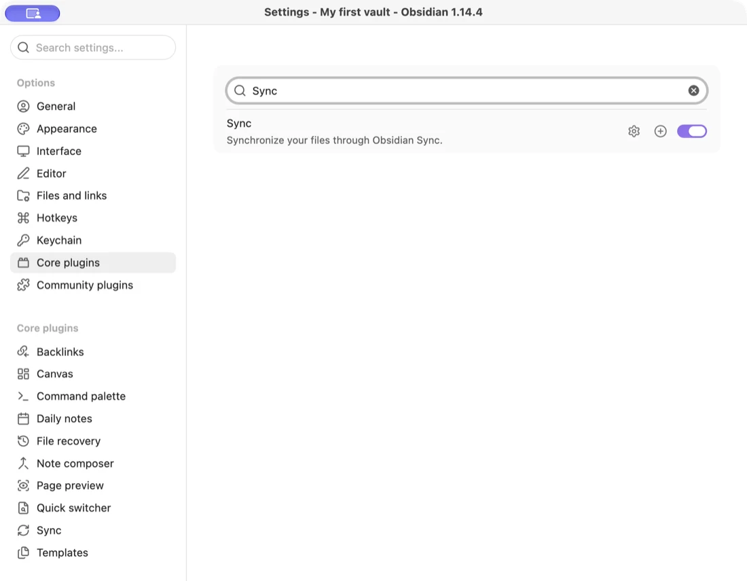Screen dimensions: 747x581
Task: Click the Search settings input field
Action: (93, 48)
